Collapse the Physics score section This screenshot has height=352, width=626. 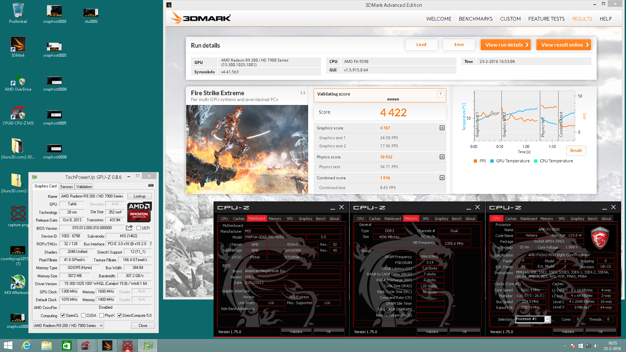(442, 157)
